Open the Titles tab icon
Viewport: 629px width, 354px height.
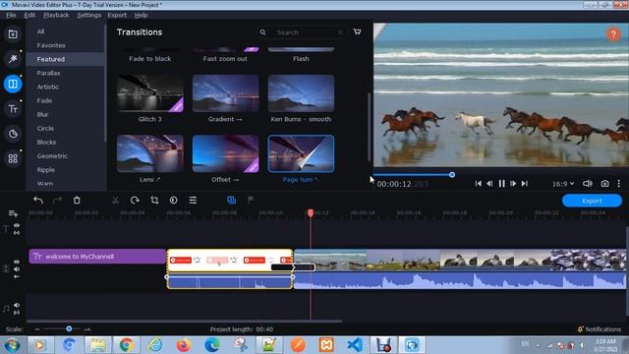[x=13, y=109]
